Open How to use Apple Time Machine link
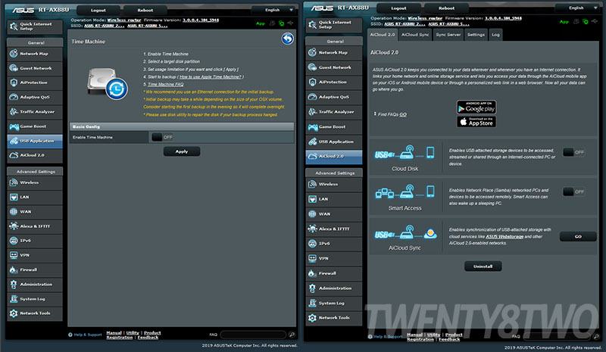606x352 pixels. (x=211, y=77)
